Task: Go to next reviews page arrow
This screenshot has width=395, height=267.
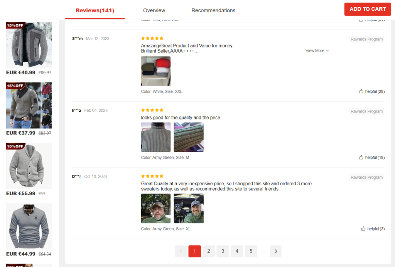Action: point(275,251)
